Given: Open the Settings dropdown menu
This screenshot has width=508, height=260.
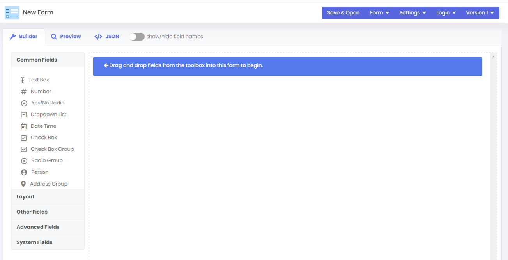Looking at the screenshot, I should [412, 13].
